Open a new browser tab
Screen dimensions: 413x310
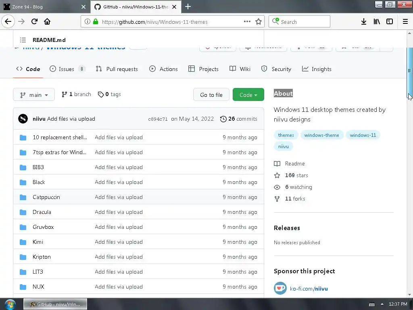188,6
